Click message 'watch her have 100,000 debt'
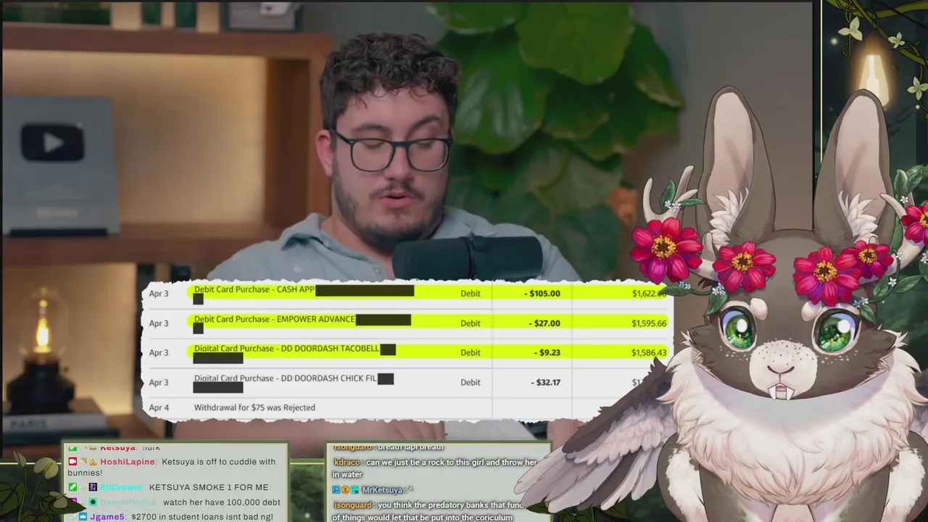 [222, 502]
